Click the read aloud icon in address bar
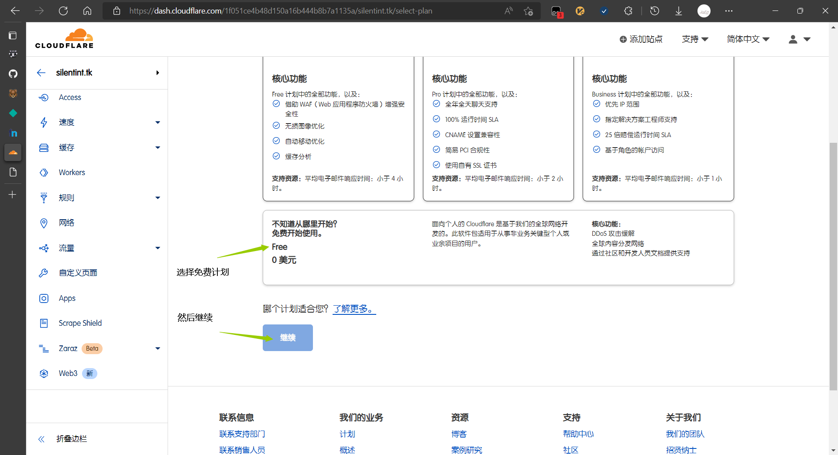Screen dimensions: 838x455 point(508,11)
